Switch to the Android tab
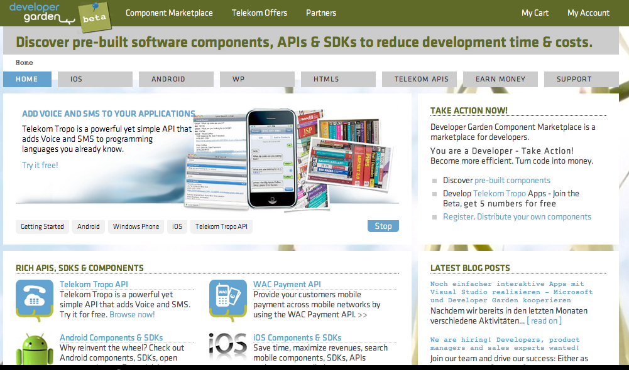 click(168, 79)
